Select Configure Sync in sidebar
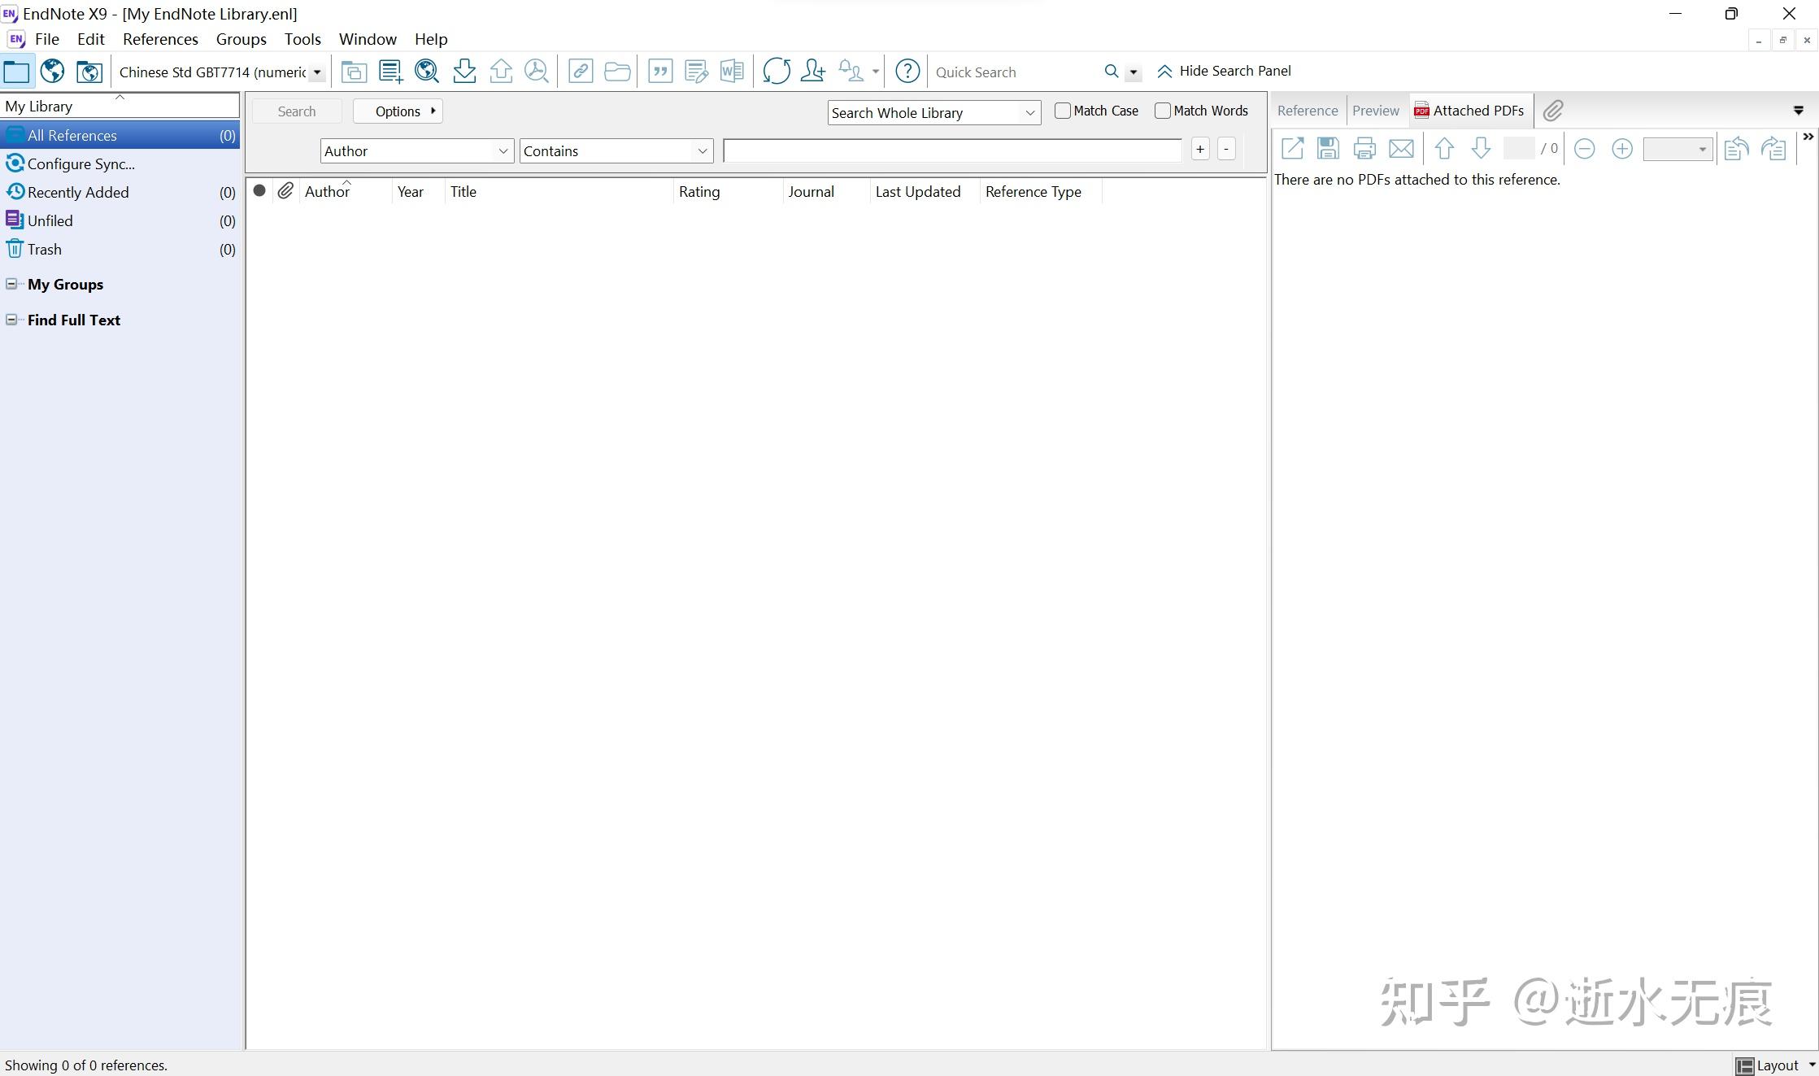This screenshot has height=1076, width=1819. (x=120, y=163)
